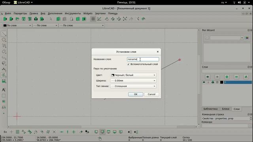This screenshot has height=142, width=253.
Task: Select the Curve tool in left toolbar
Action: coord(4,46)
